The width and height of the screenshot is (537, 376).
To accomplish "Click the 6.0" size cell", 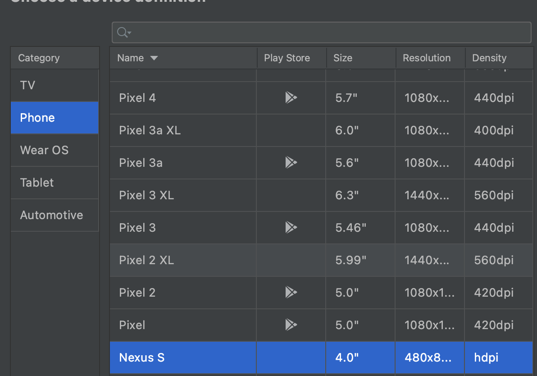I will (x=360, y=130).
